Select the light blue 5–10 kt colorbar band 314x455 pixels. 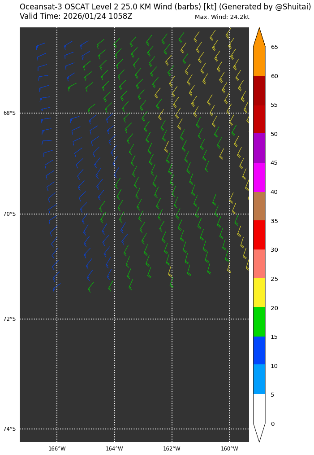pos(259,380)
